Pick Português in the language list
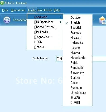This screenshot has width=106, height=112. coord(78,68)
